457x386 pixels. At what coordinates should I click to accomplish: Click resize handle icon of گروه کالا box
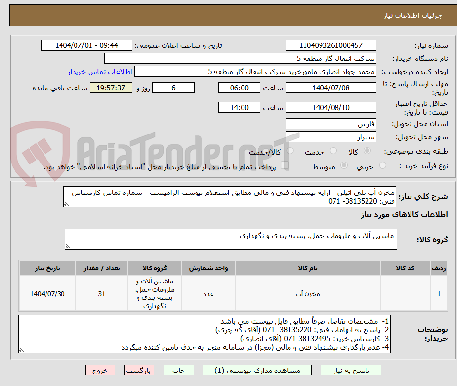coord(68,246)
